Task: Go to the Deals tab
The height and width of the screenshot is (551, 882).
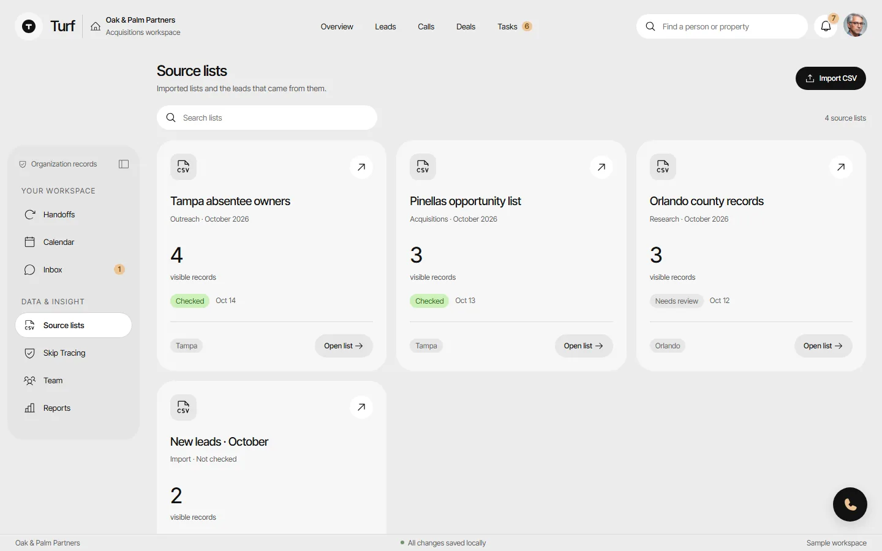Action: (x=466, y=27)
